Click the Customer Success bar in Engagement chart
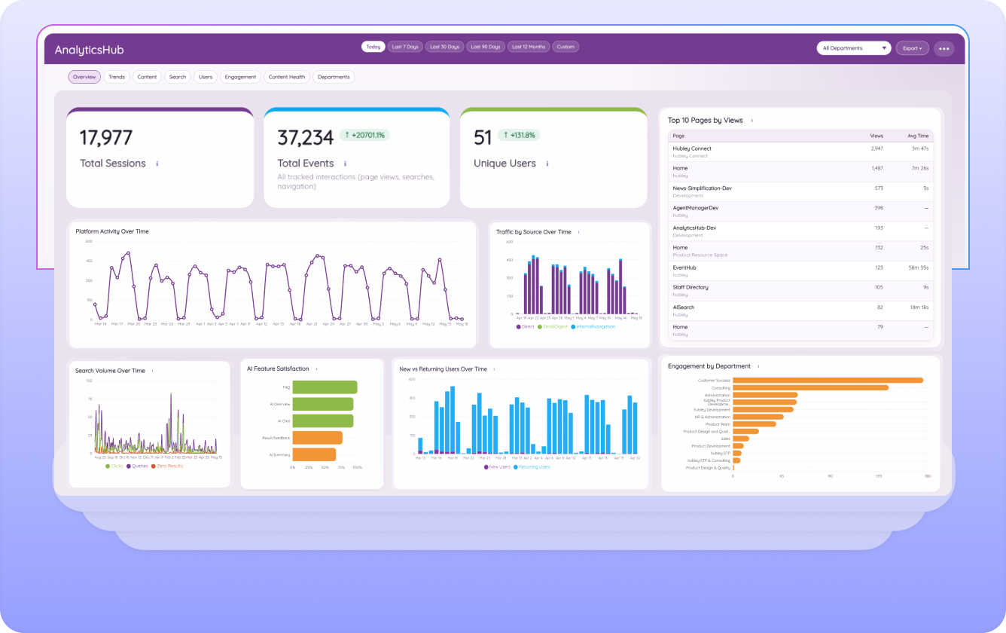 828,381
